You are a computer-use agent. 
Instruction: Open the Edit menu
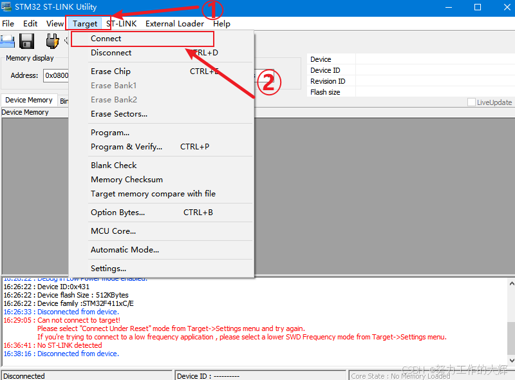coord(30,24)
